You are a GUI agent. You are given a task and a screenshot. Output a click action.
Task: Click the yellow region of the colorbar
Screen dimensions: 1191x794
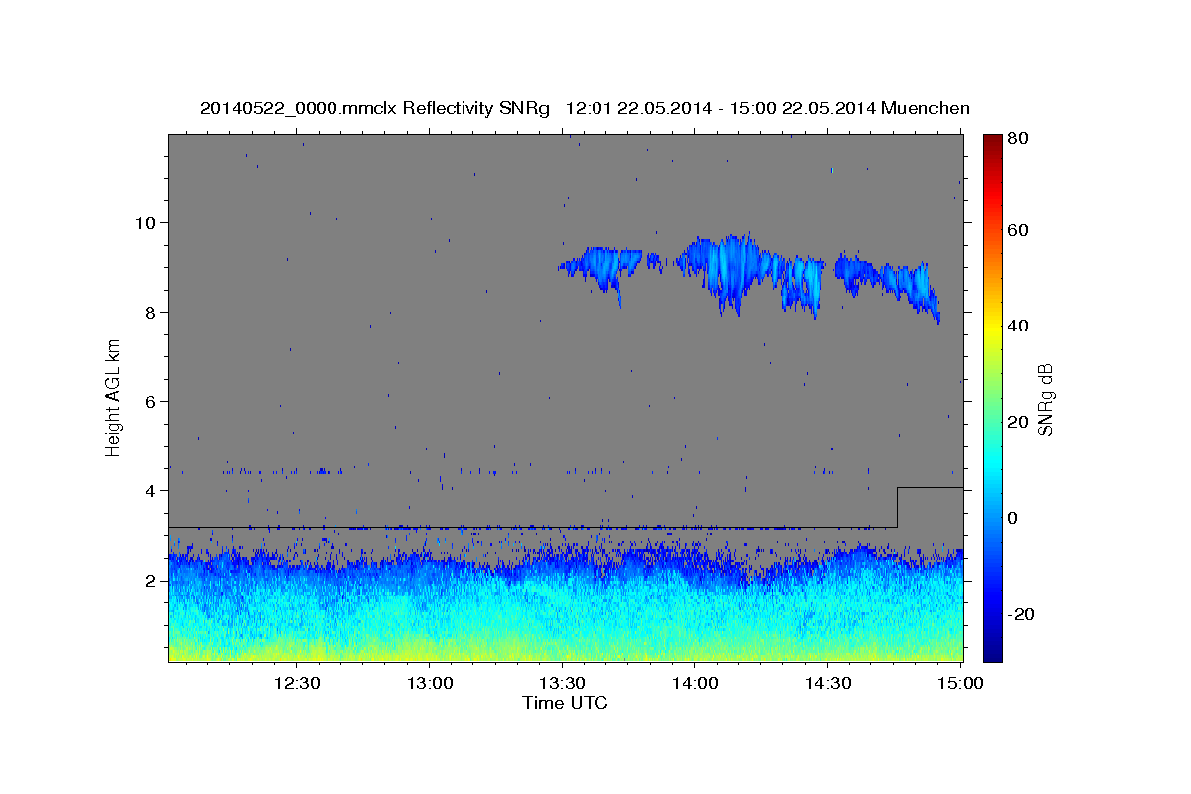[x=992, y=328]
